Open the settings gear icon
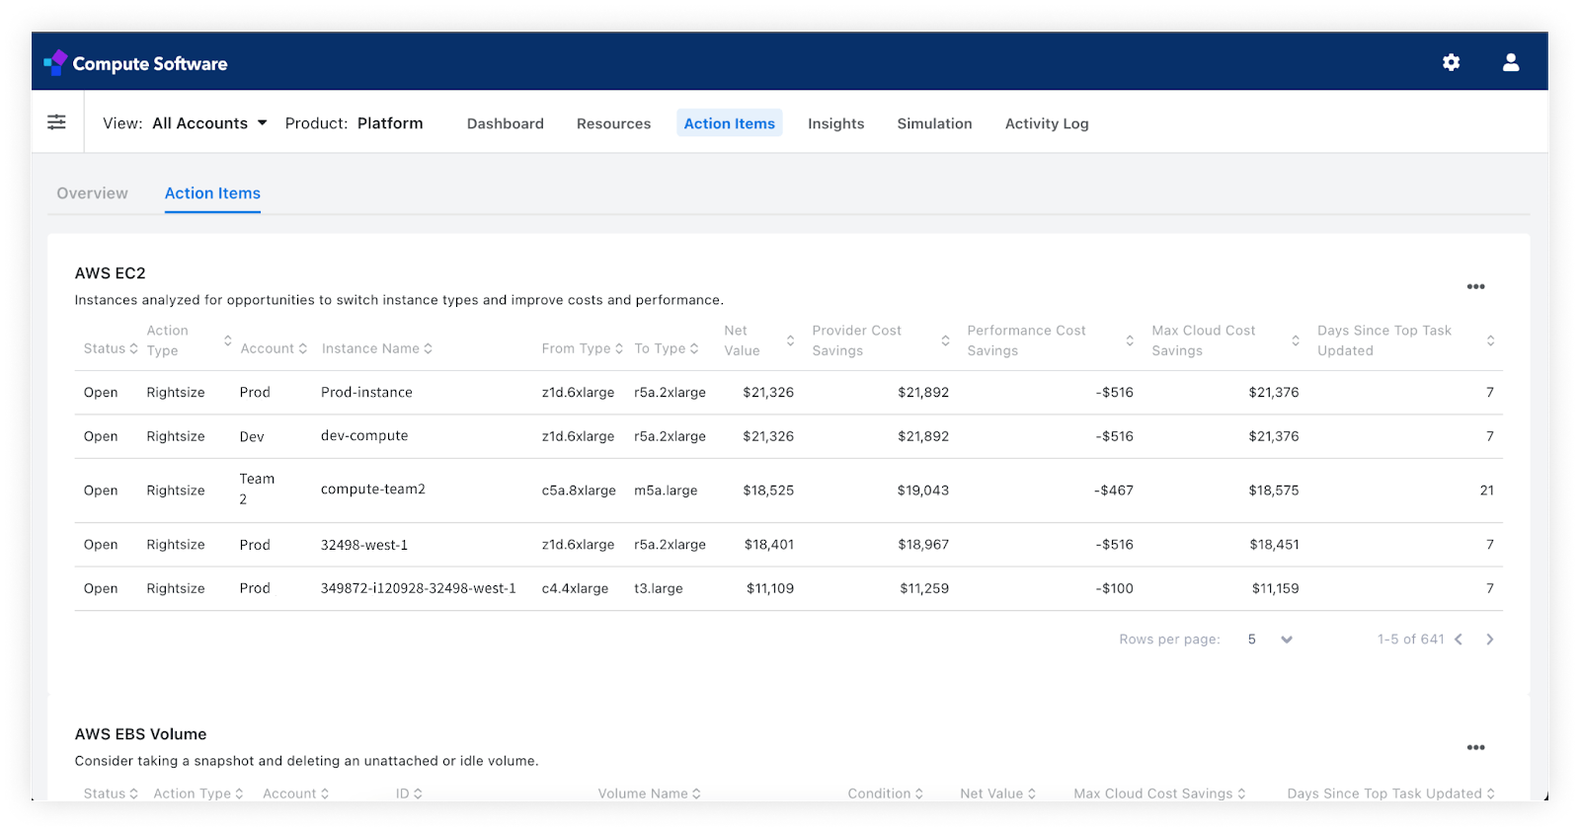The height and width of the screenshot is (832, 1580). coord(1451,62)
